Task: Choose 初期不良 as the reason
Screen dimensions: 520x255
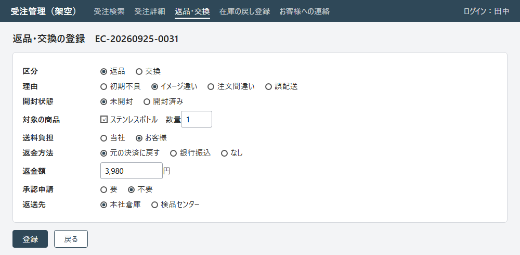Action: [x=104, y=87]
